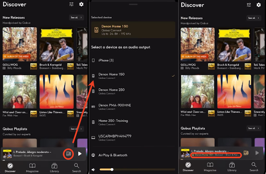Image resolution: width=266 pixels, height=174 pixels.
Task: Open settings gear on left Discover screen
Action: 81,4
